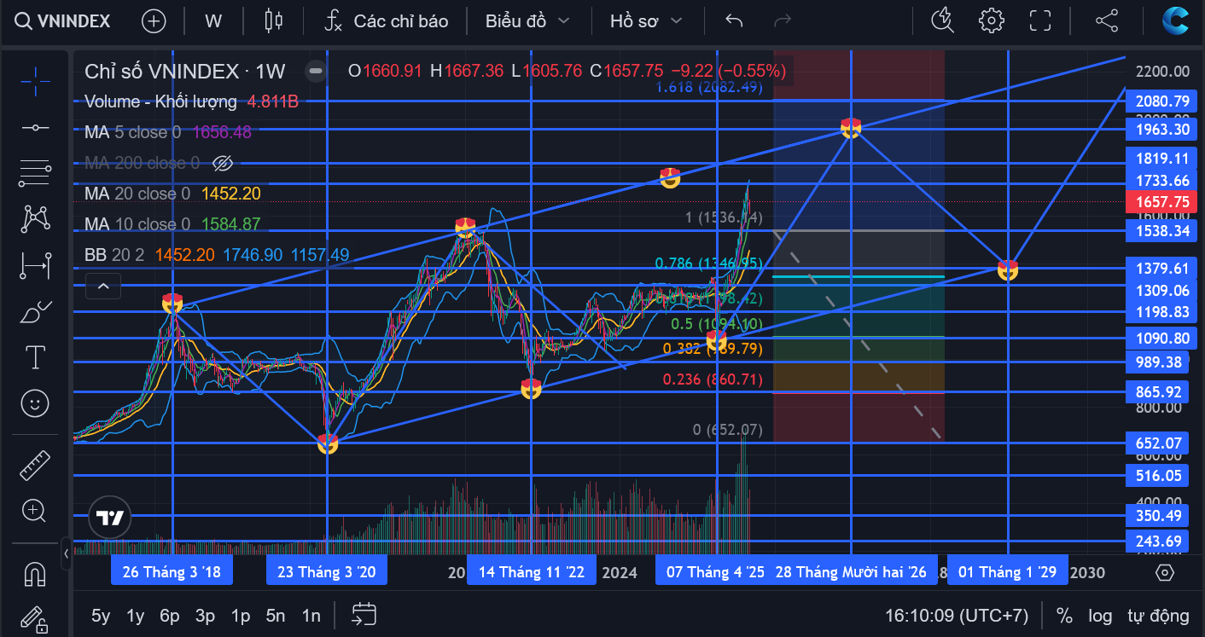The height and width of the screenshot is (637, 1205).
Task: Click the MA 5 close indicator legend
Action: (168, 132)
